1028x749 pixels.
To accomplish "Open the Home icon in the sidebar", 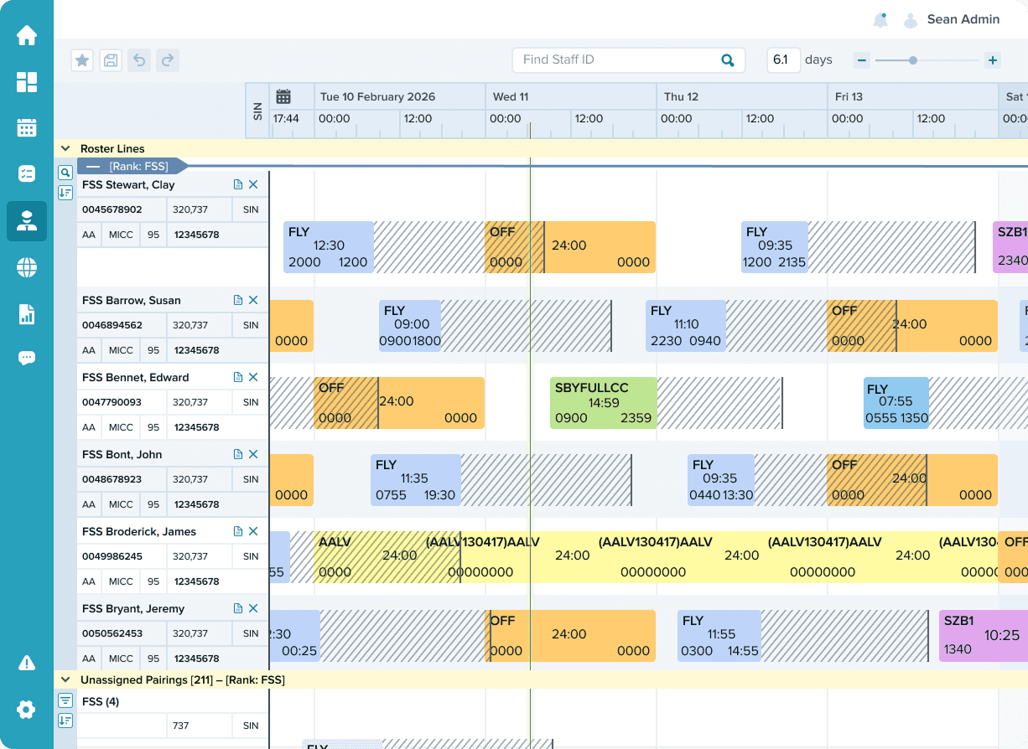I will [27, 35].
